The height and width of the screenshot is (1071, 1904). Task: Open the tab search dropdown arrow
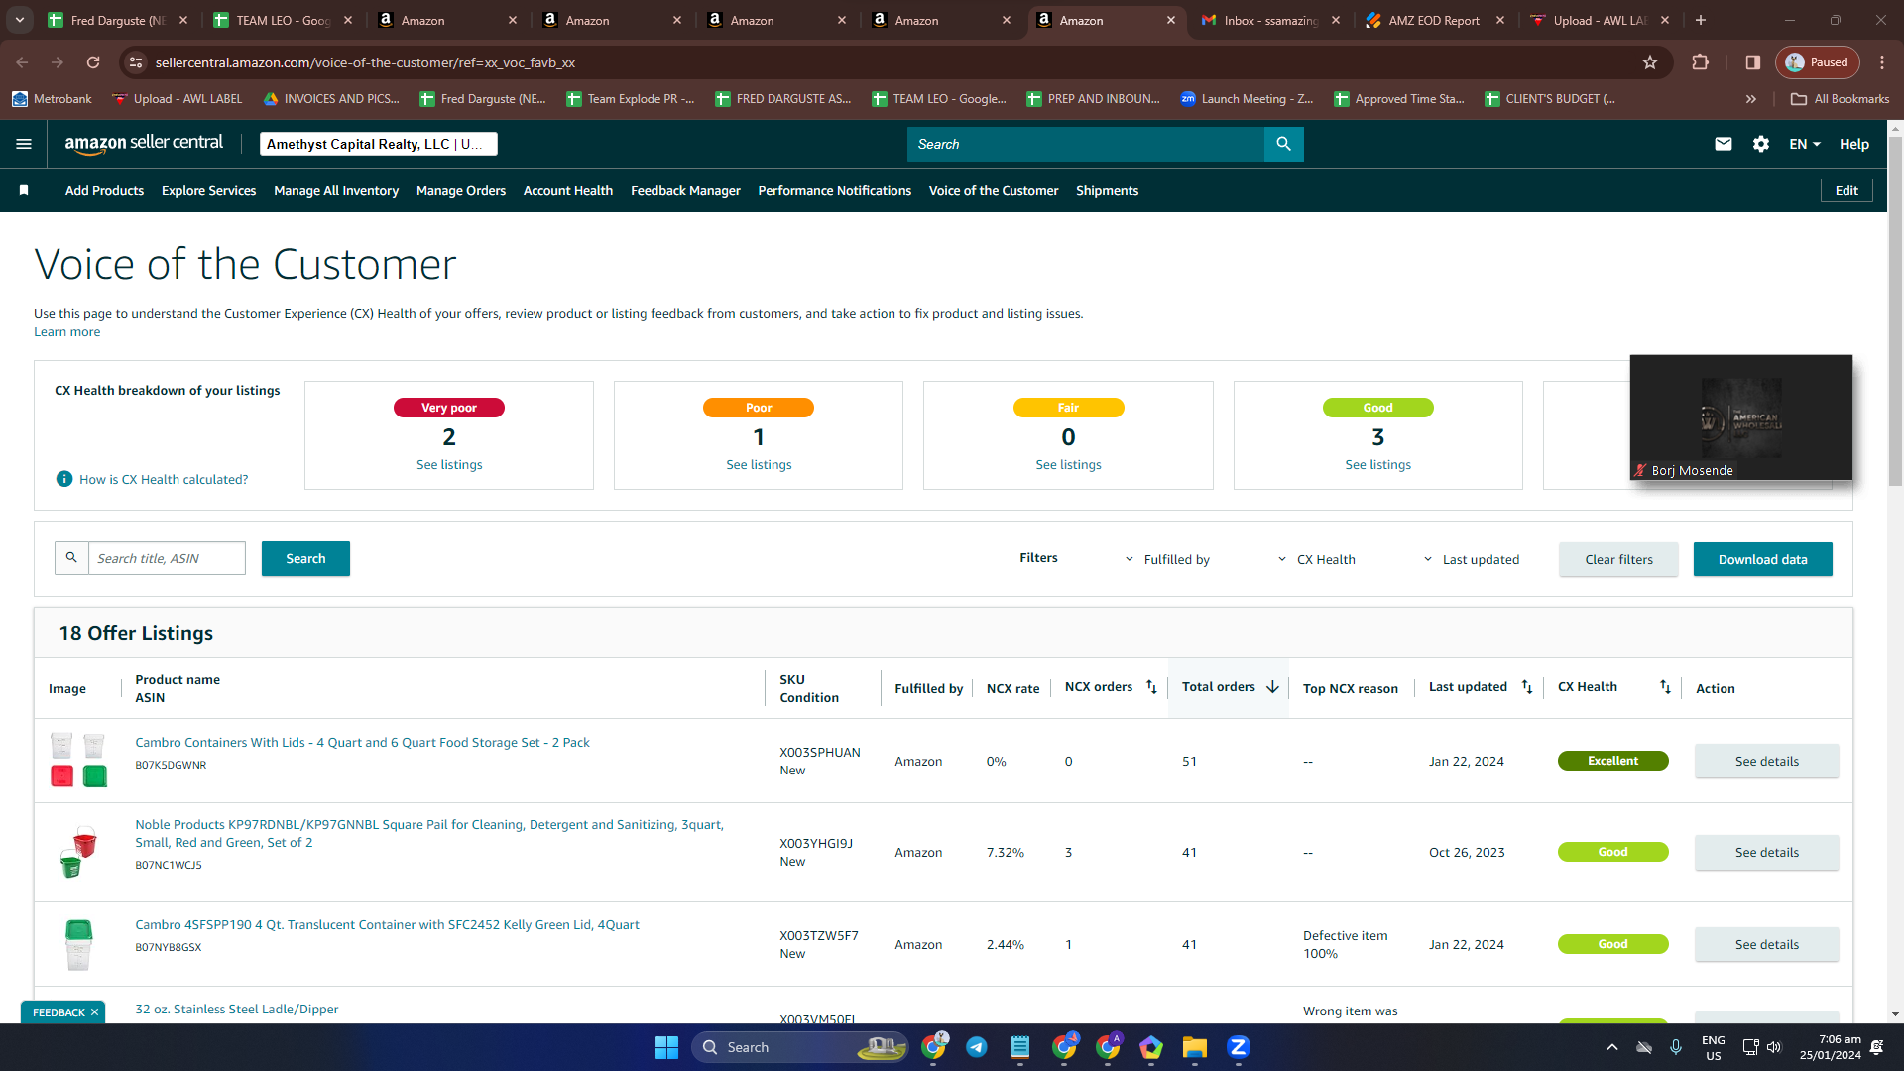tap(20, 20)
